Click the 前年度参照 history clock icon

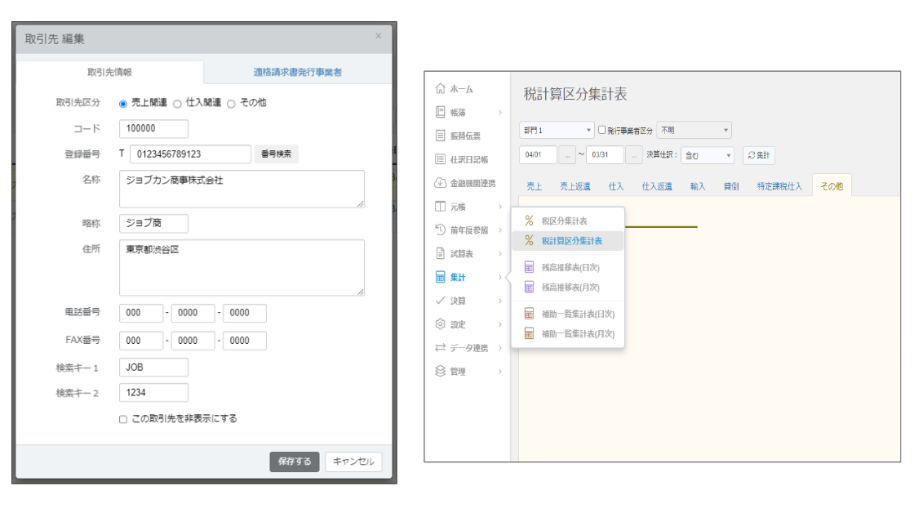tap(441, 230)
